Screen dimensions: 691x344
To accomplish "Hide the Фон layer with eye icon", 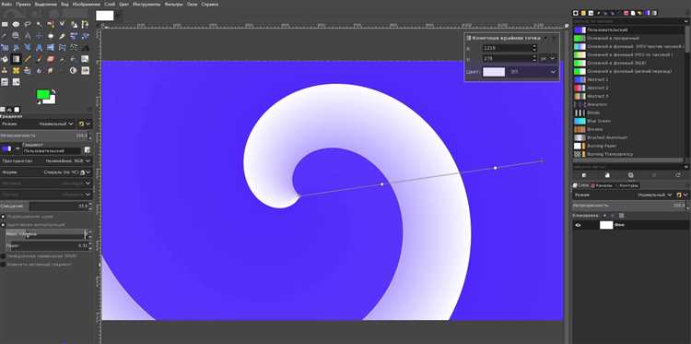I will 578,225.
